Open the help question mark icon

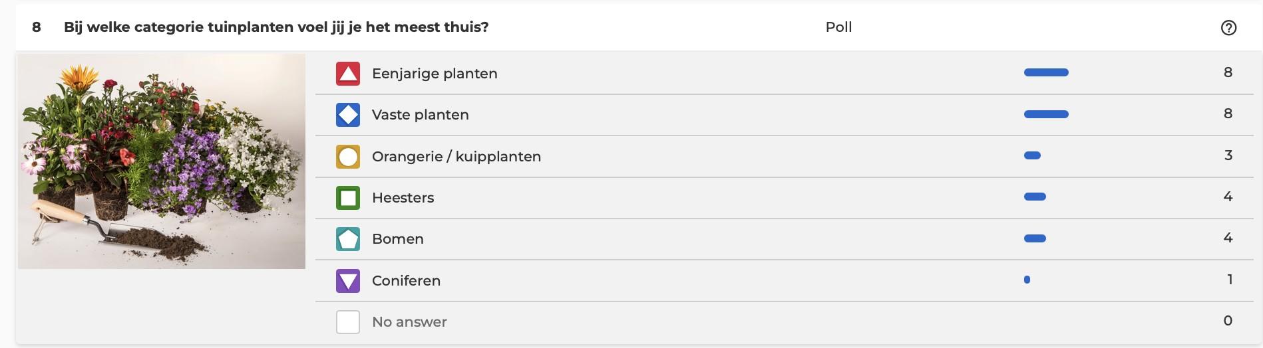click(x=1228, y=27)
